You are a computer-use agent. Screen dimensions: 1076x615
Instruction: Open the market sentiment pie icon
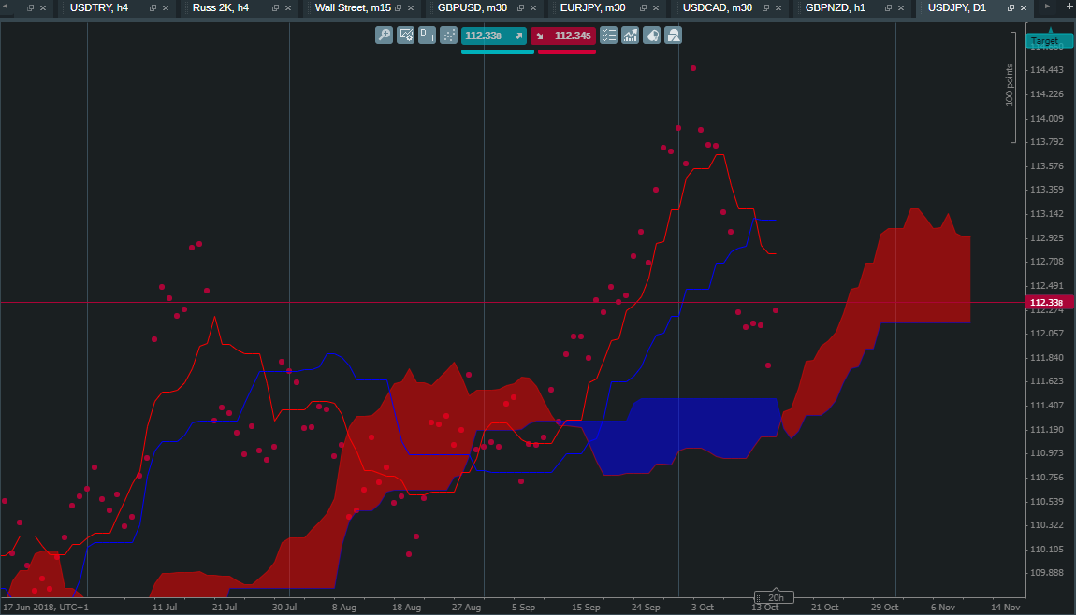coord(651,35)
